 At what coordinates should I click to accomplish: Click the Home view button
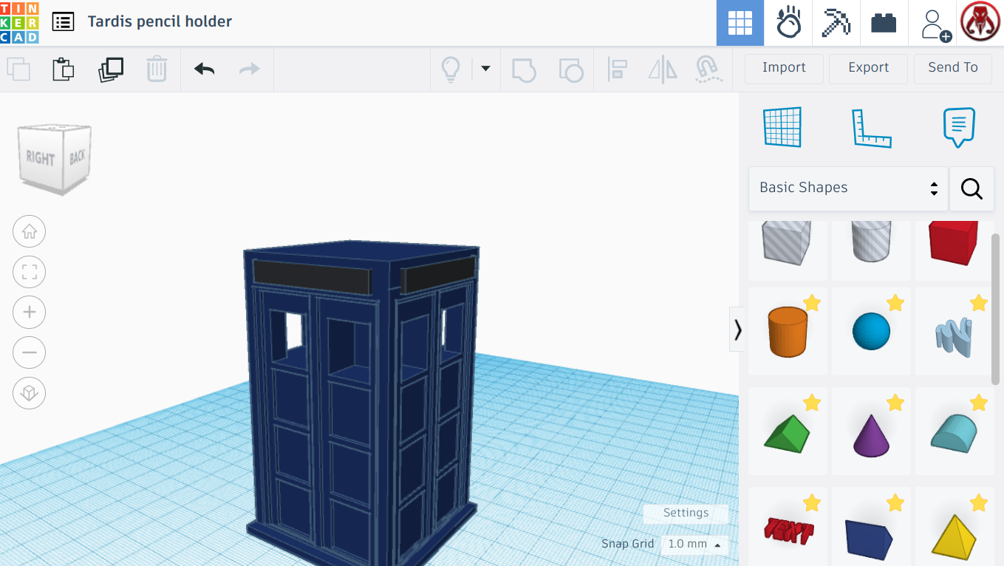tap(30, 232)
